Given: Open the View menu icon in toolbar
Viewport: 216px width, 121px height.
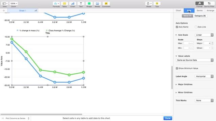Looking at the screenshot, I should click(5, 4).
